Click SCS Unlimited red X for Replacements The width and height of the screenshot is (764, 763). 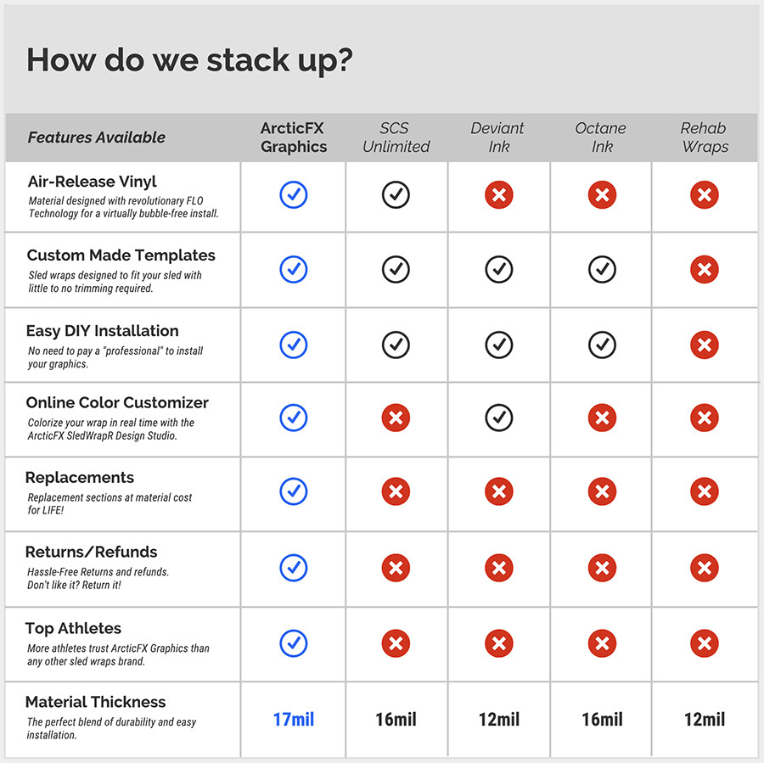click(x=396, y=491)
